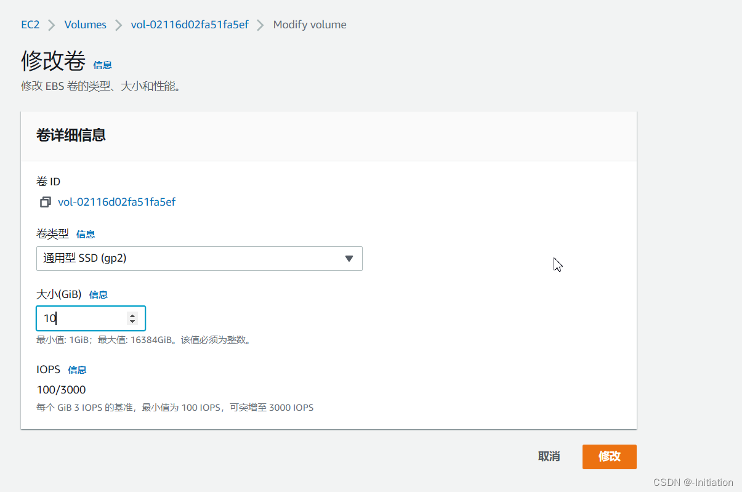
Task: Click the 卷详细信息 section header
Action: [71, 135]
